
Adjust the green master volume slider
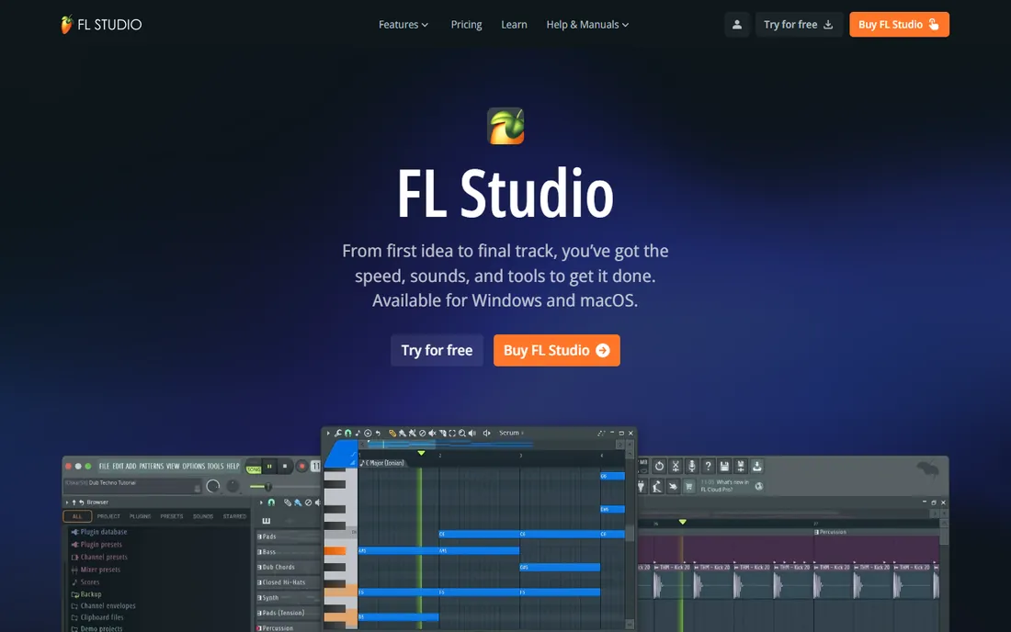260,487
